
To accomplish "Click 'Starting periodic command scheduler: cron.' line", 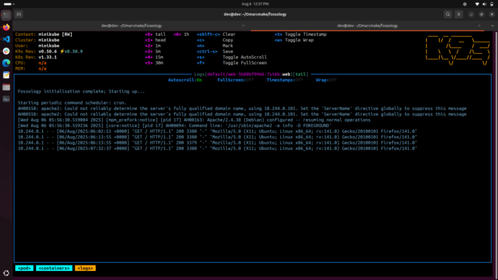I will 72,103.
